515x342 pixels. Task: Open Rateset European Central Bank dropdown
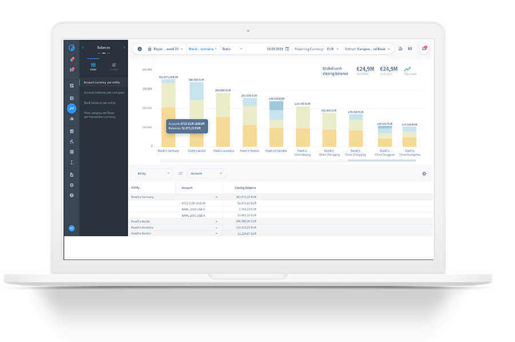click(x=367, y=49)
